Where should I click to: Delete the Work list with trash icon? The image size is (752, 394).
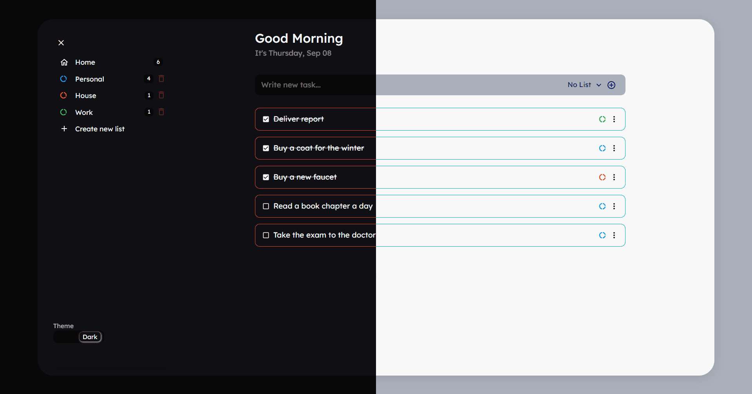click(x=161, y=112)
